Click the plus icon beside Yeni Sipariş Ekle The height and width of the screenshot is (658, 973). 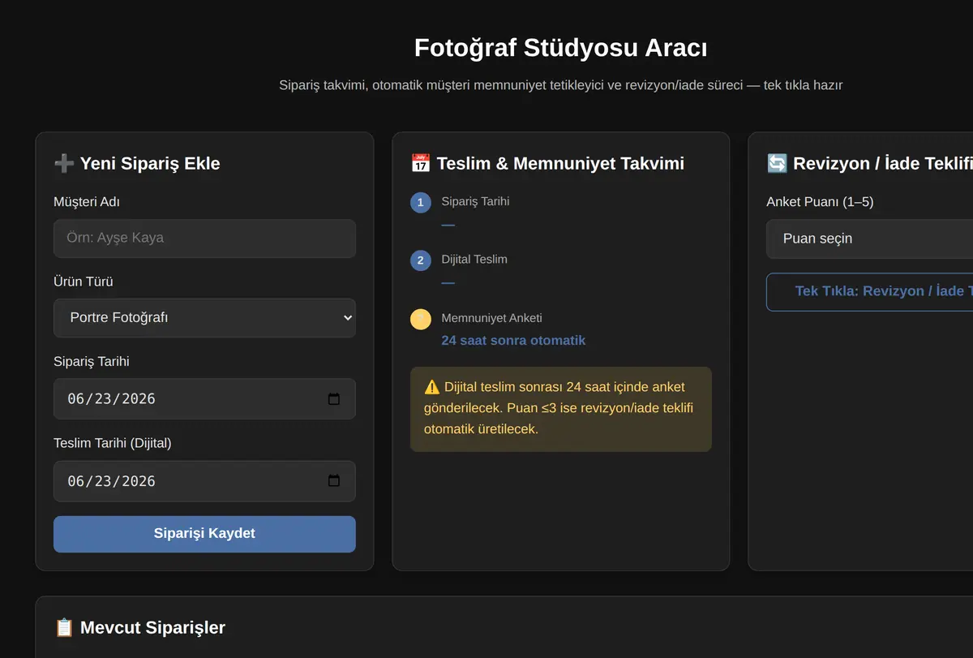[64, 163]
